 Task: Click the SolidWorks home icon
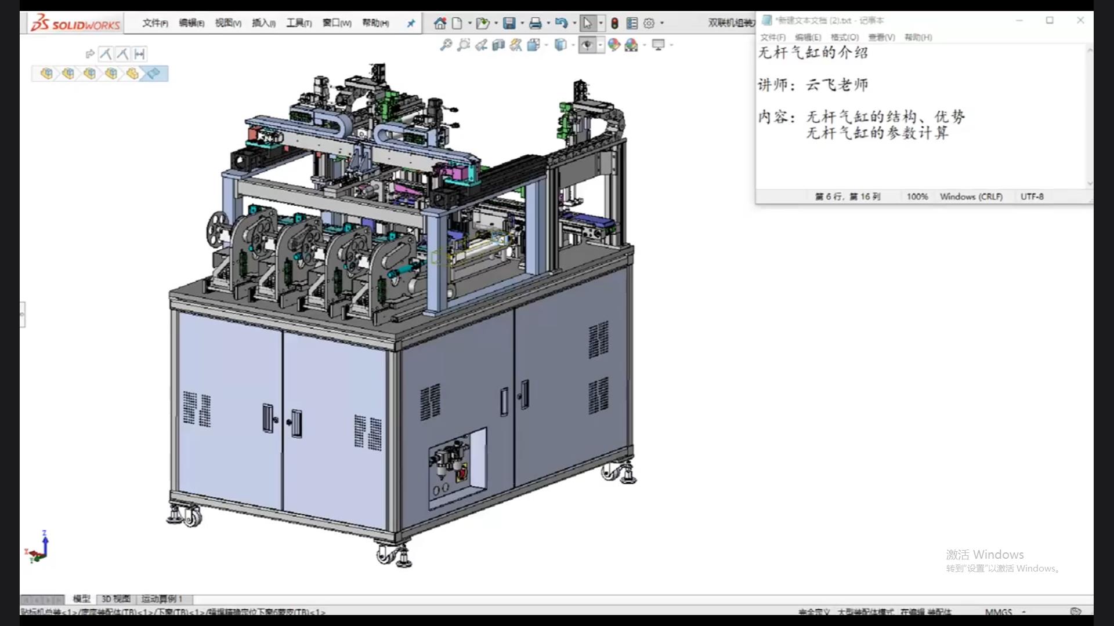[x=440, y=23]
